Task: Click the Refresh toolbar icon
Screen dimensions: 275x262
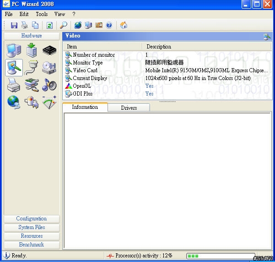Action: point(49,26)
